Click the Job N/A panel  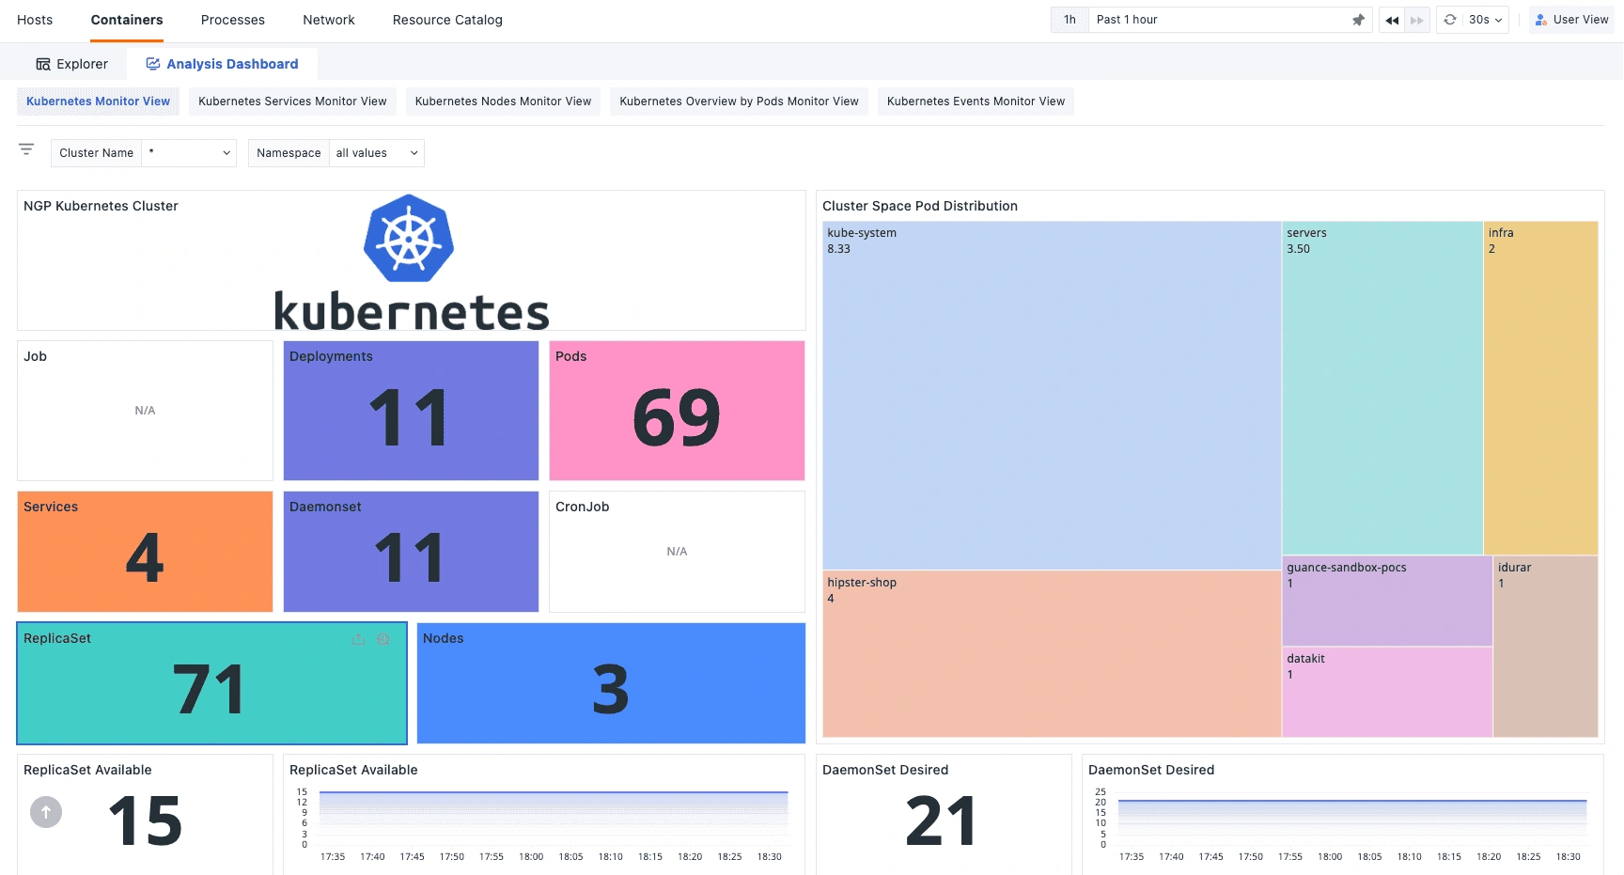[145, 411]
